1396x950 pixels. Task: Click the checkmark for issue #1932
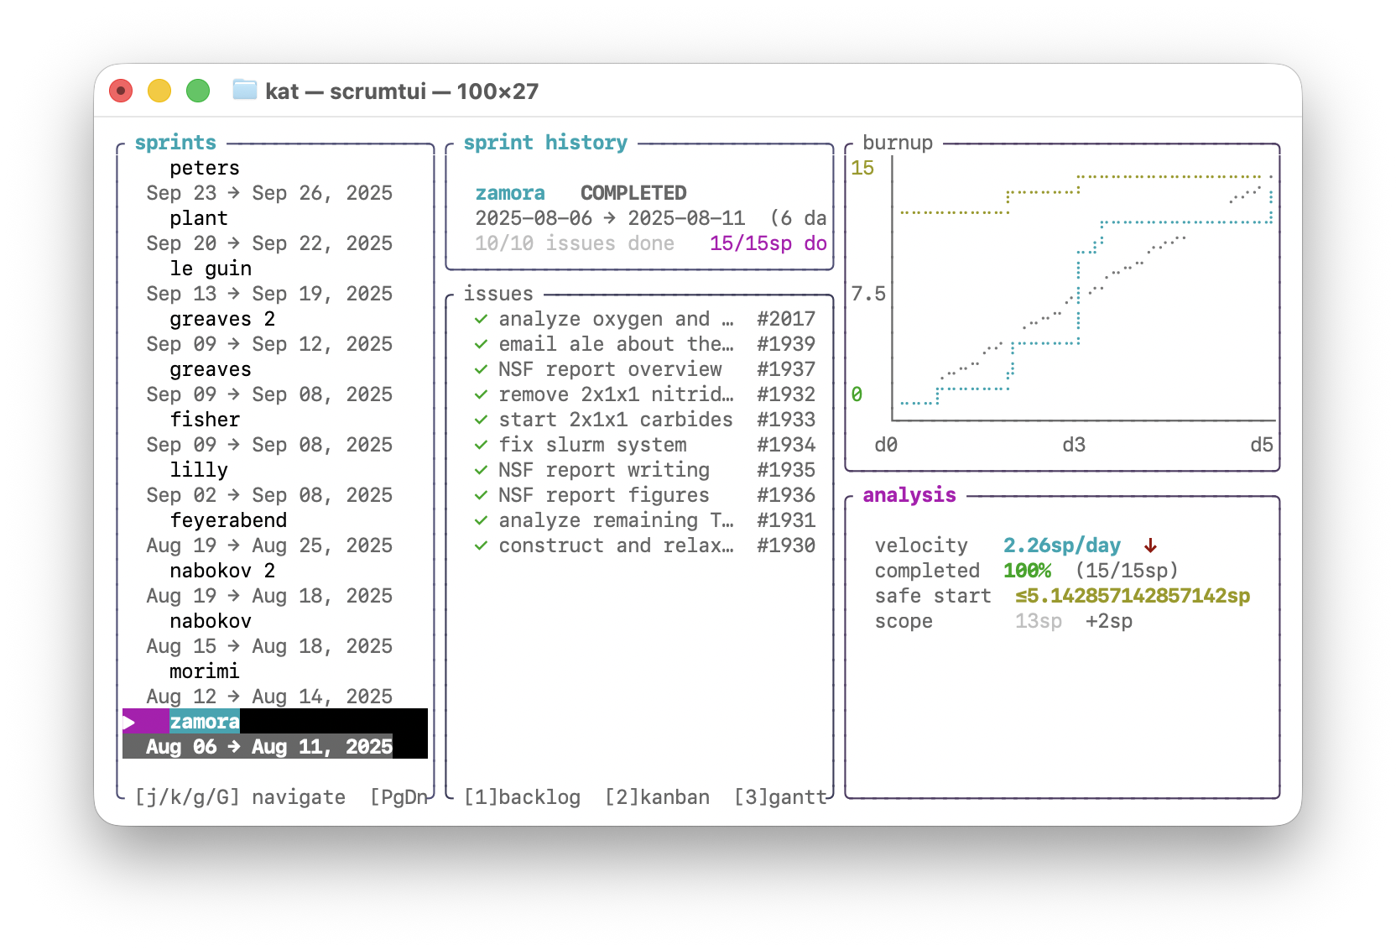point(481,394)
